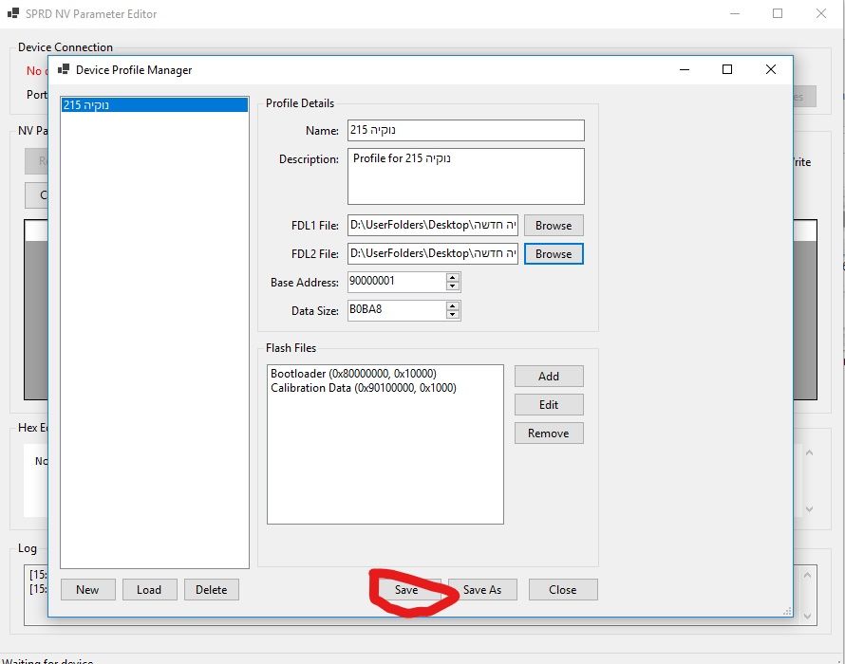Close the dialog using the Close button
Screen dimensions: 845x664
[x=562, y=589]
